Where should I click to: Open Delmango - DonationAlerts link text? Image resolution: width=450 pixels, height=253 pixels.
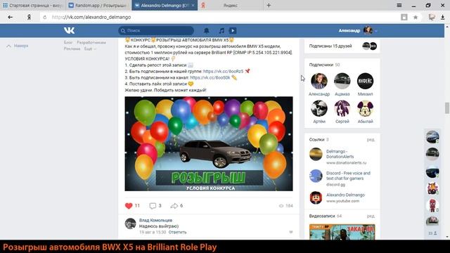click(340, 154)
